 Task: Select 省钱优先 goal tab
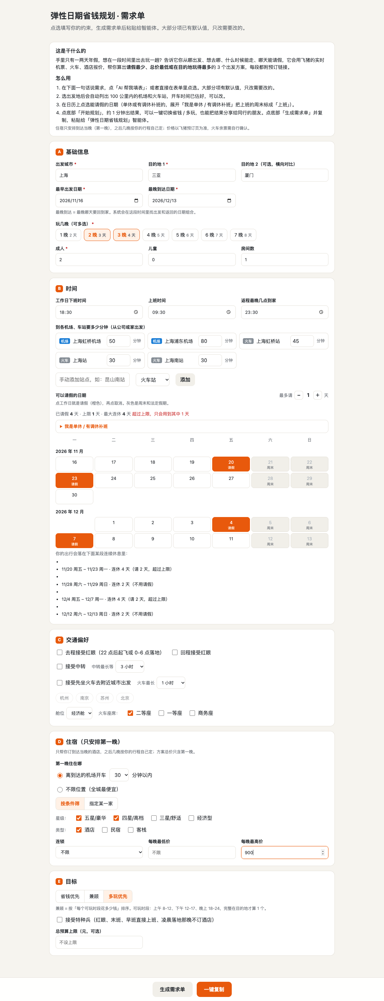pyautogui.click(x=70, y=896)
